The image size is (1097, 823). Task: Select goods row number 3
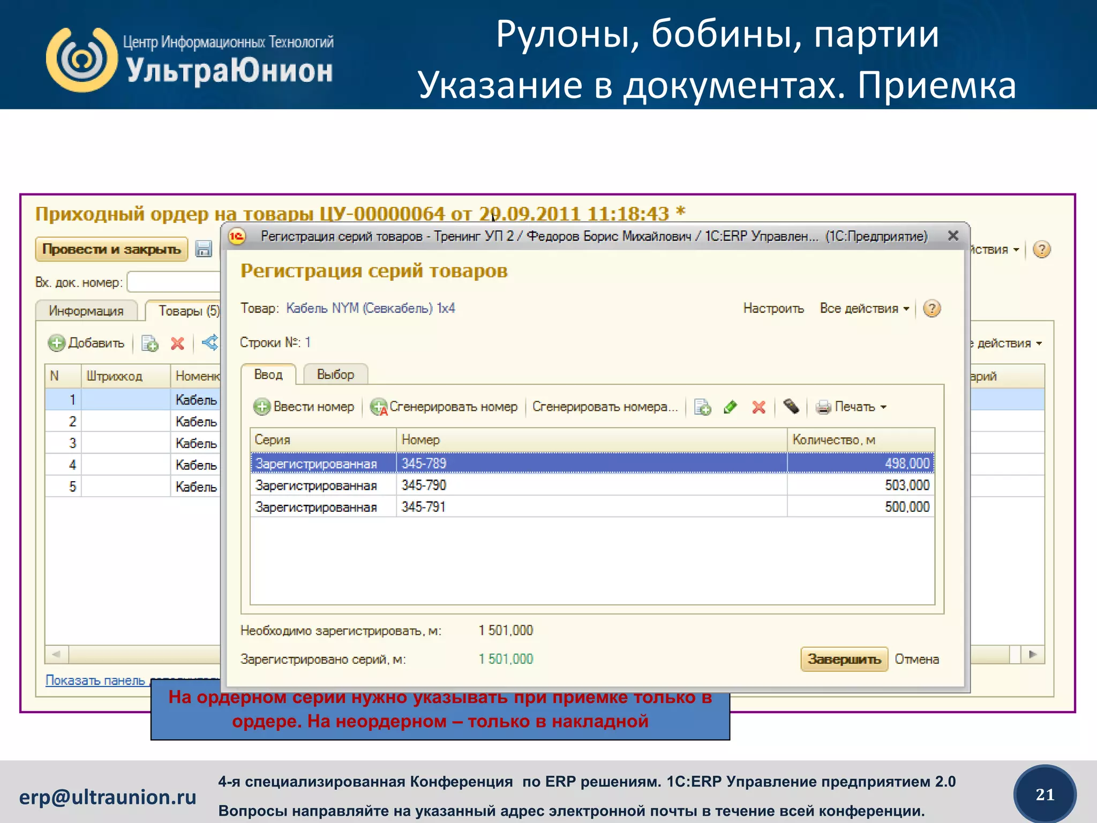click(133, 443)
